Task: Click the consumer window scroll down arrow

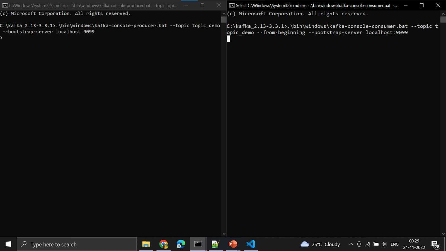Action: tap(443, 234)
